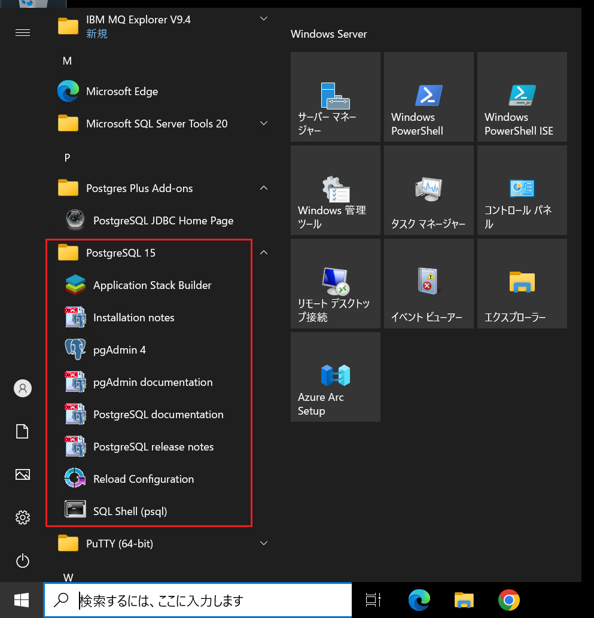
Task: Click the Chrome icon in the taskbar
Action: [x=508, y=600]
